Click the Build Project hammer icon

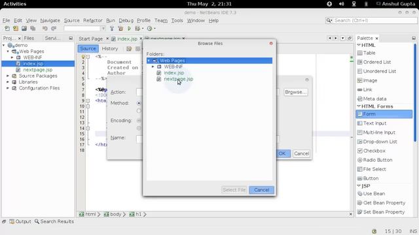(112, 28)
